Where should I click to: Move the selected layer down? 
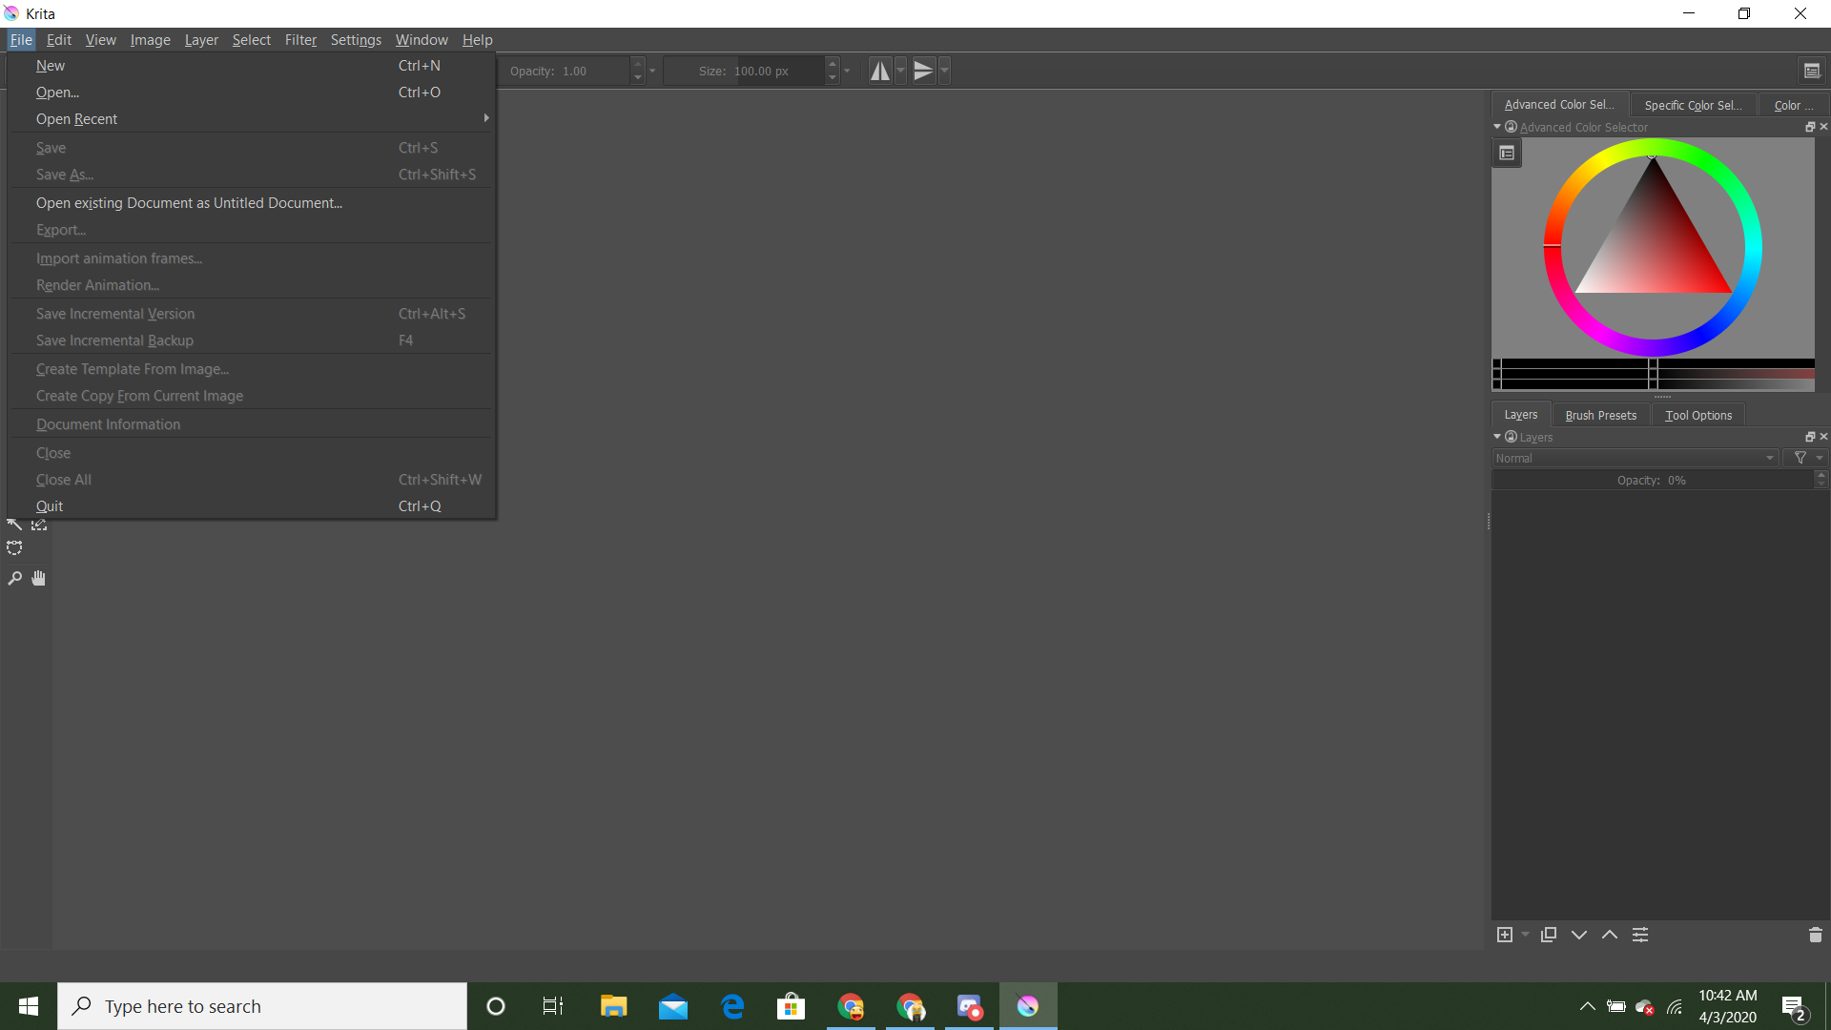1579,935
